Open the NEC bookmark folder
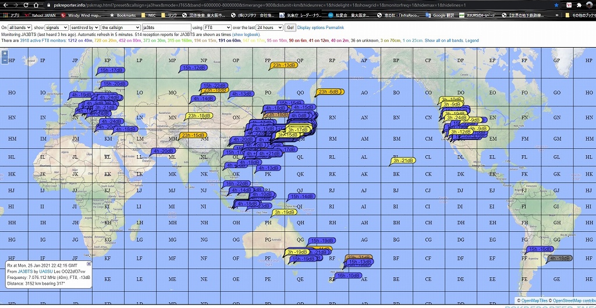The image size is (596, 308). [148, 15]
